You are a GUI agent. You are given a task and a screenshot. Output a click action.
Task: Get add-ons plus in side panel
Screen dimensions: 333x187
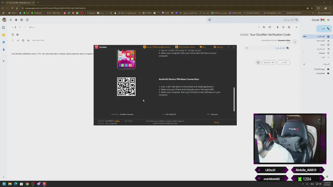click(4, 61)
